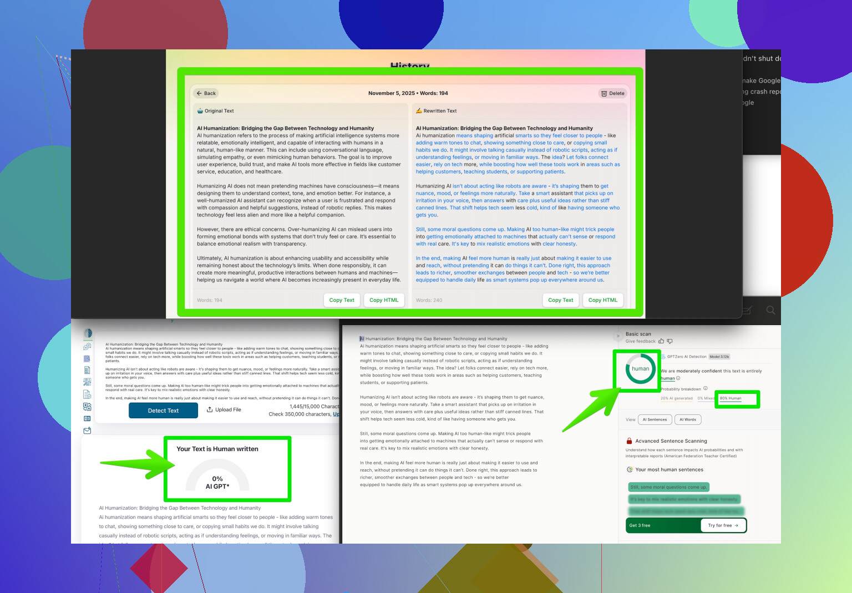Click the brain logo icon in sidebar

click(88, 333)
